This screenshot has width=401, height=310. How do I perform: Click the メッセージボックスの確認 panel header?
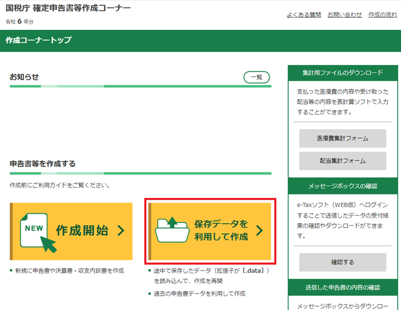pyautogui.click(x=343, y=186)
